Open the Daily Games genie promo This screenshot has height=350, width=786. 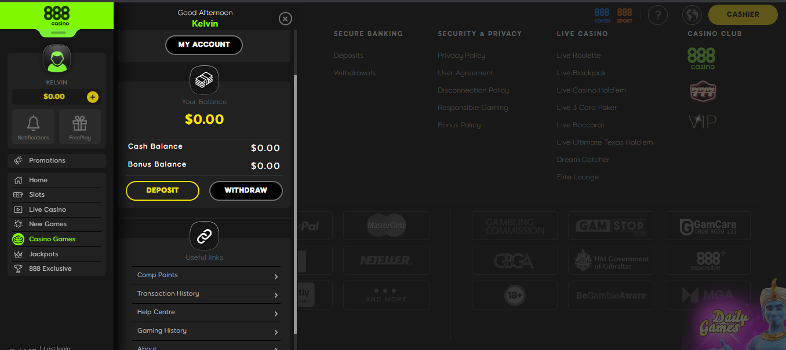click(x=737, y=315)
